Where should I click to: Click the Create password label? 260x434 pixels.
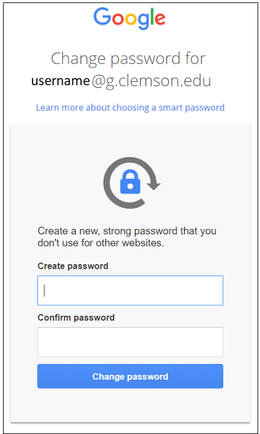click(x=73, y=266)
